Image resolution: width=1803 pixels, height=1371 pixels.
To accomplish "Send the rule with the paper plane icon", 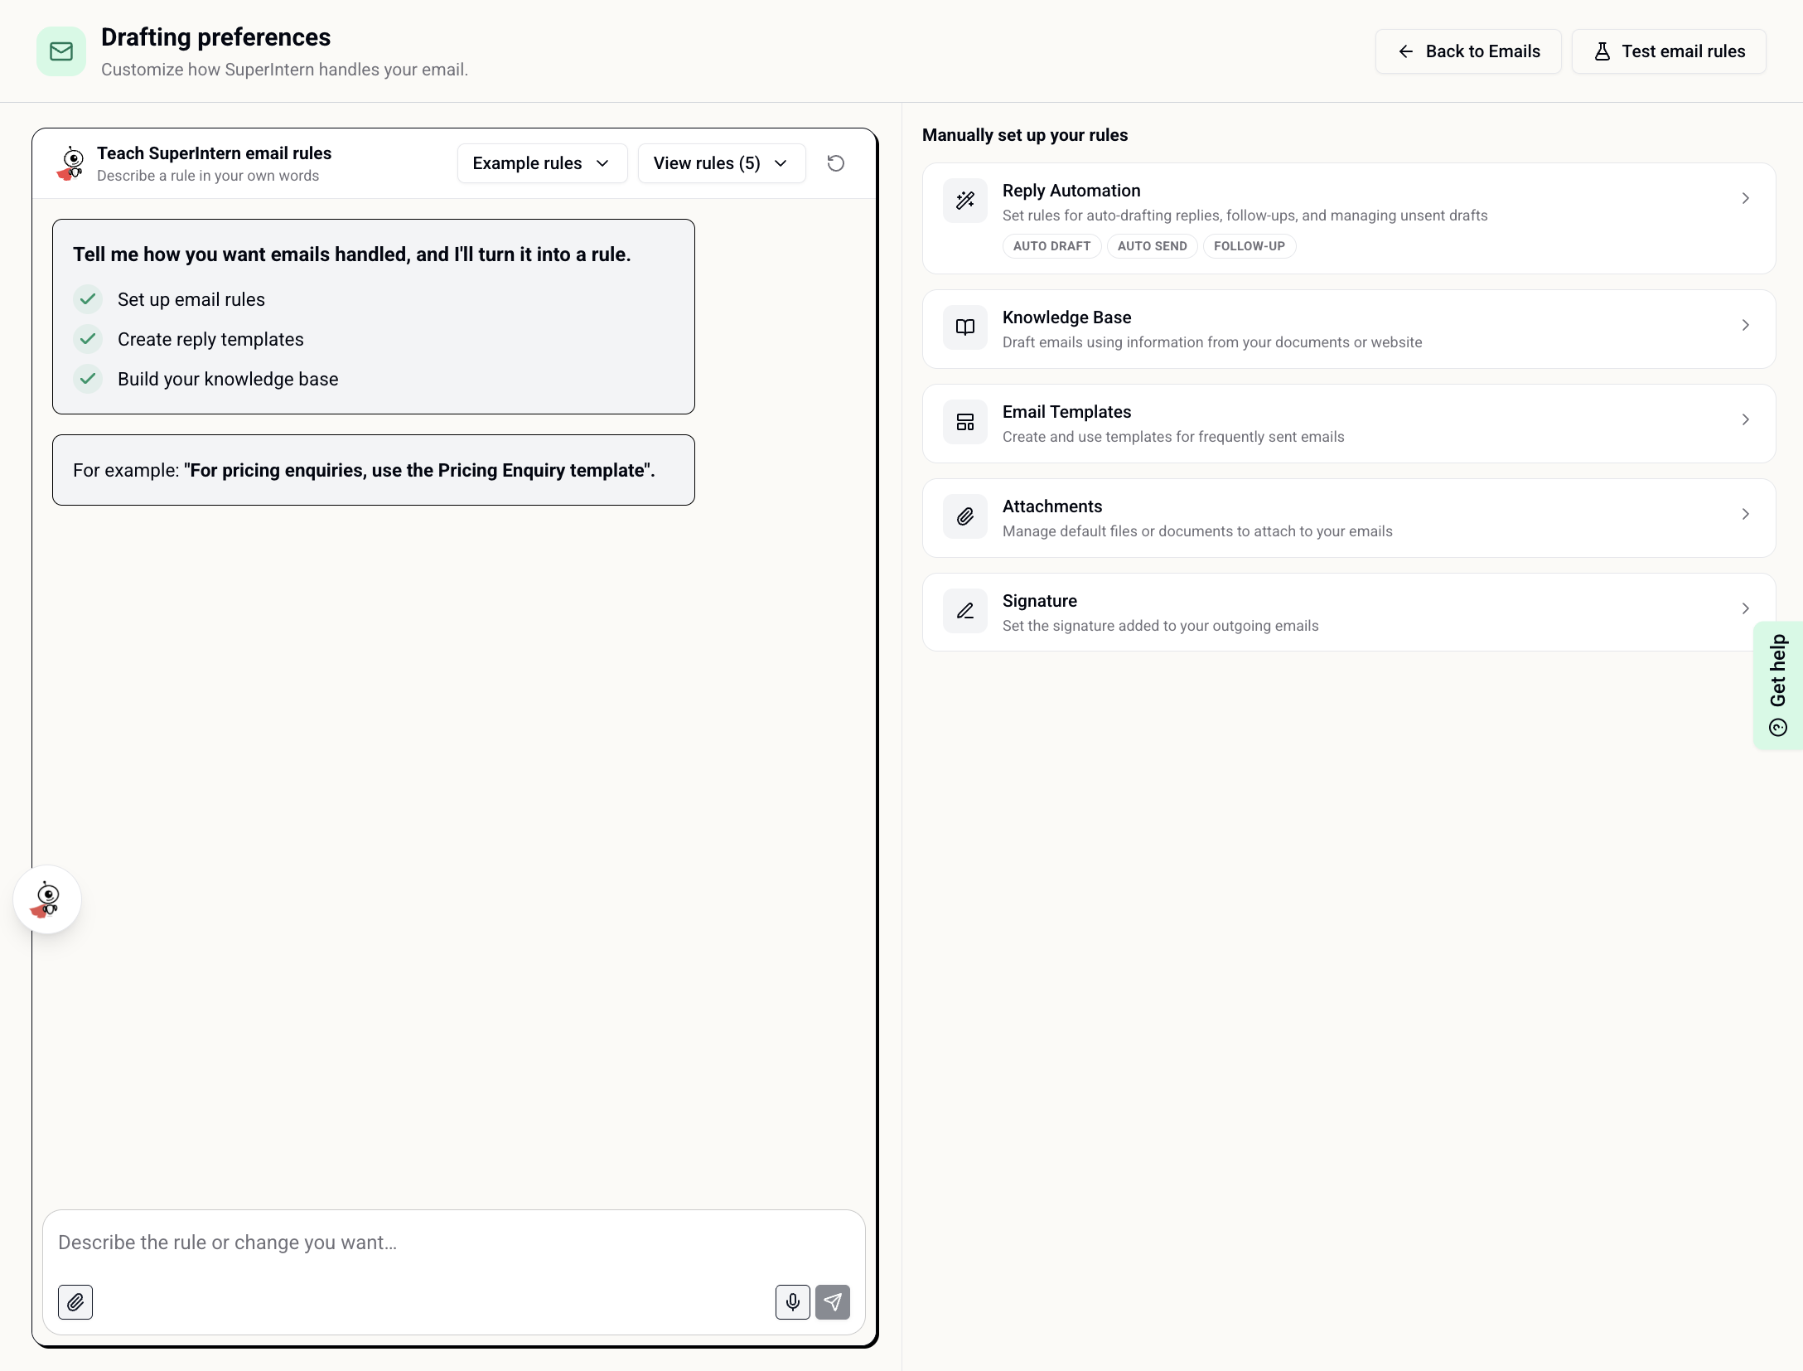I will [833, 1302].
